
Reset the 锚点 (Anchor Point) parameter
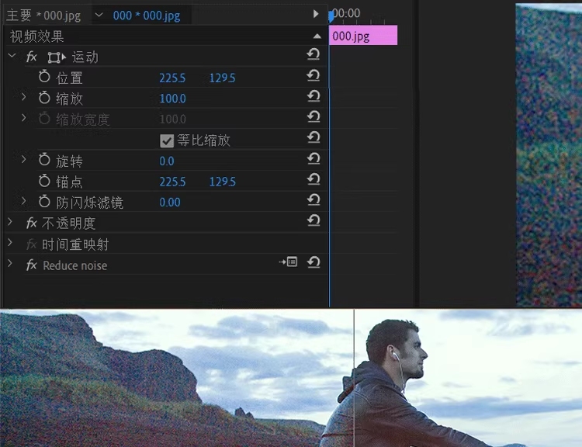click(314, 180)
